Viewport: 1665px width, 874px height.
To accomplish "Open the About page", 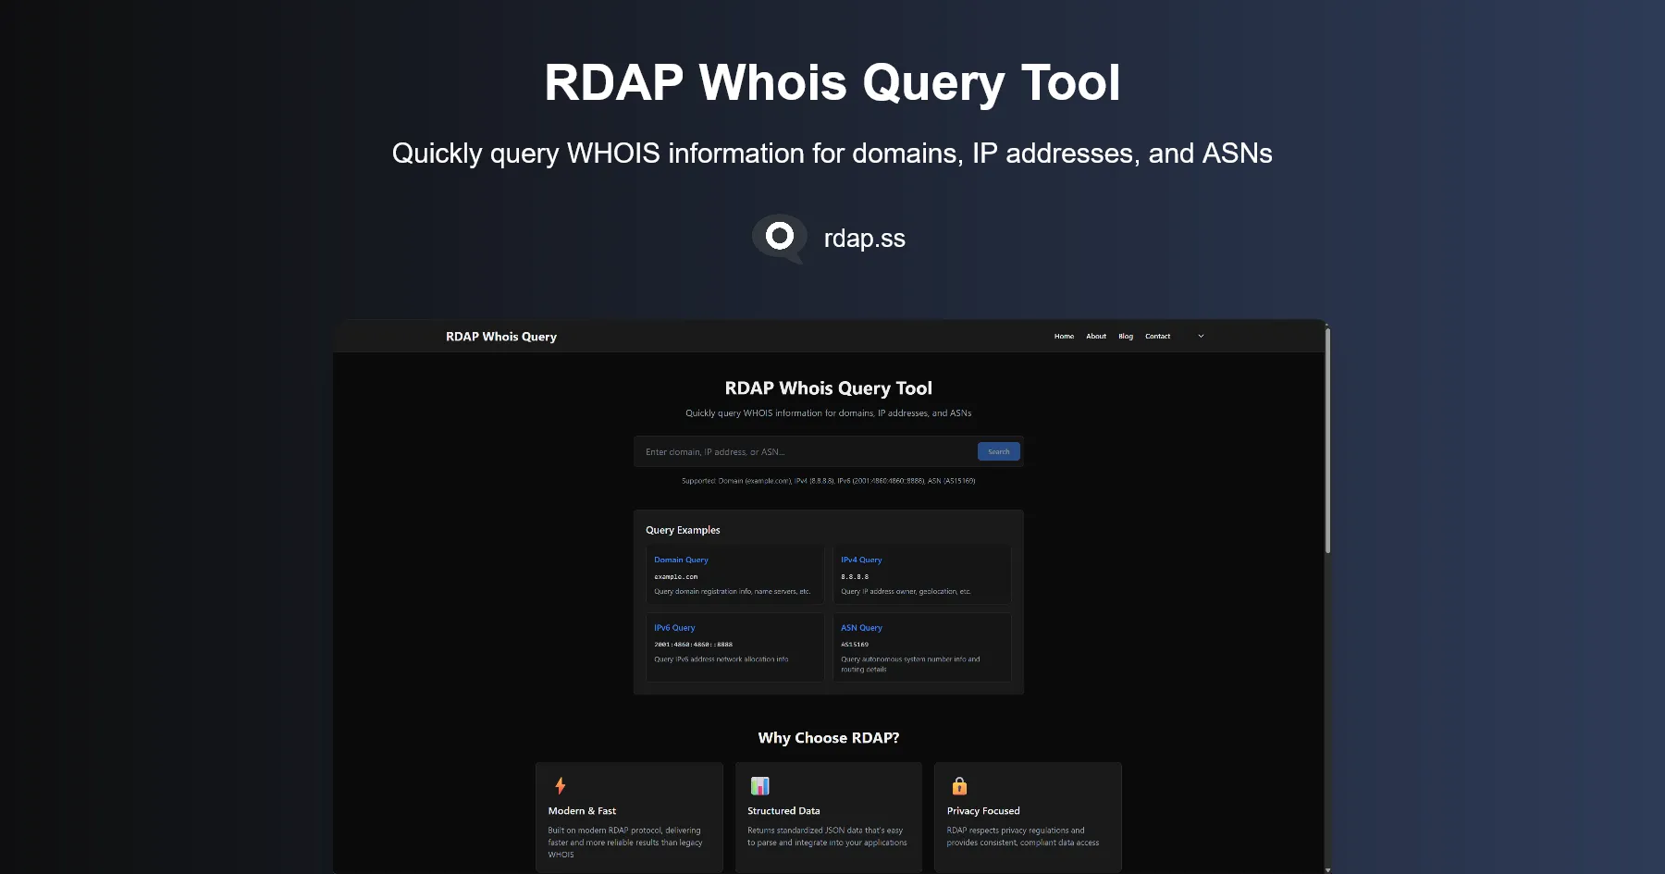I will click(1096, 336).
